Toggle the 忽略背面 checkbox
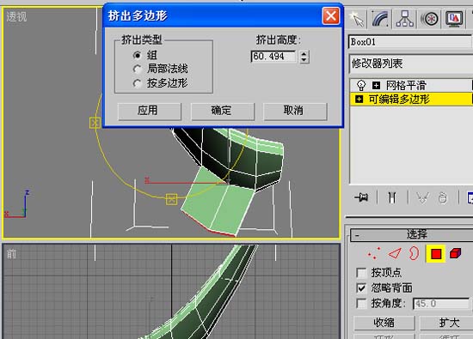473x339 pixels. pyautogui.click(x=361, y=288)
